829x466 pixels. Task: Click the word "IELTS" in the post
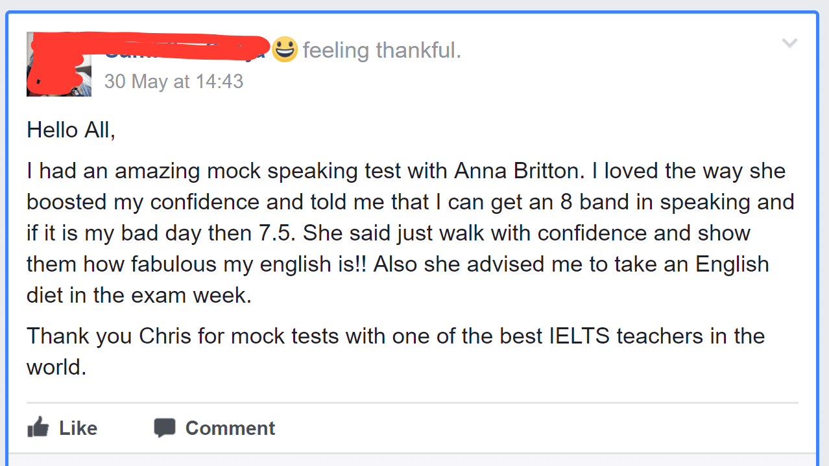point(580,336)
